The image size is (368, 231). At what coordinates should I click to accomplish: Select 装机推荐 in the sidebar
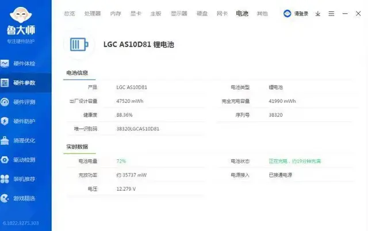pyautogui.click(x=24, y=179)
